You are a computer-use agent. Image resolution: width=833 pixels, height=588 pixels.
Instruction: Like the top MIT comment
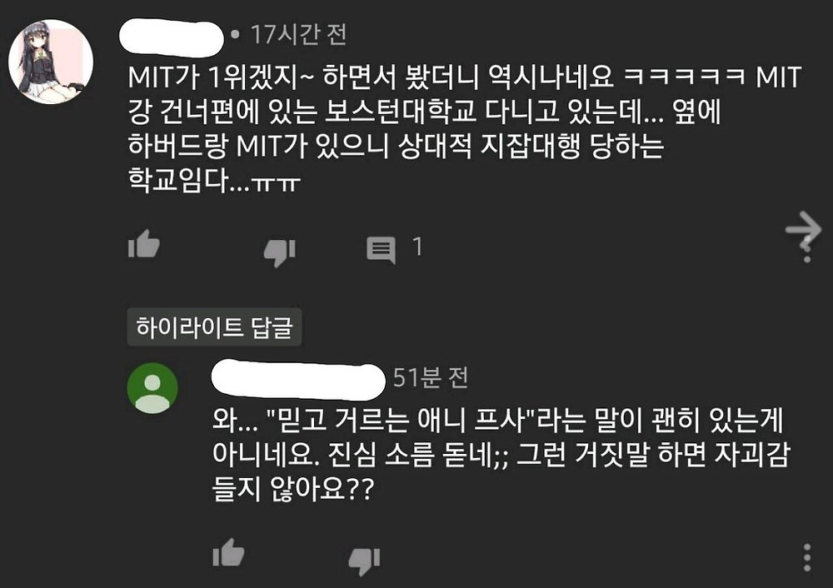coord(143,244)
